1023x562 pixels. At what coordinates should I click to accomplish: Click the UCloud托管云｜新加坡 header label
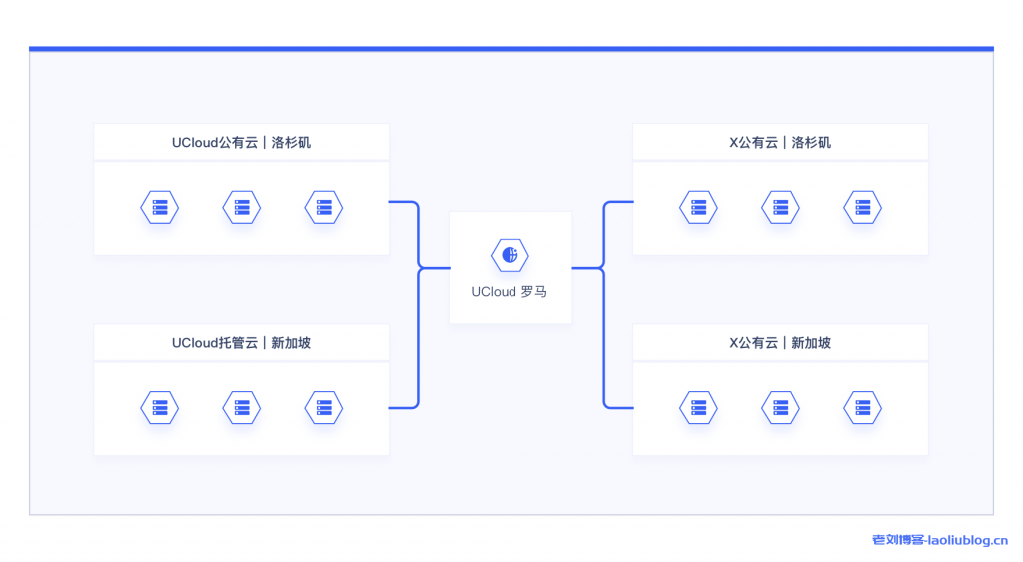point(241,343)
